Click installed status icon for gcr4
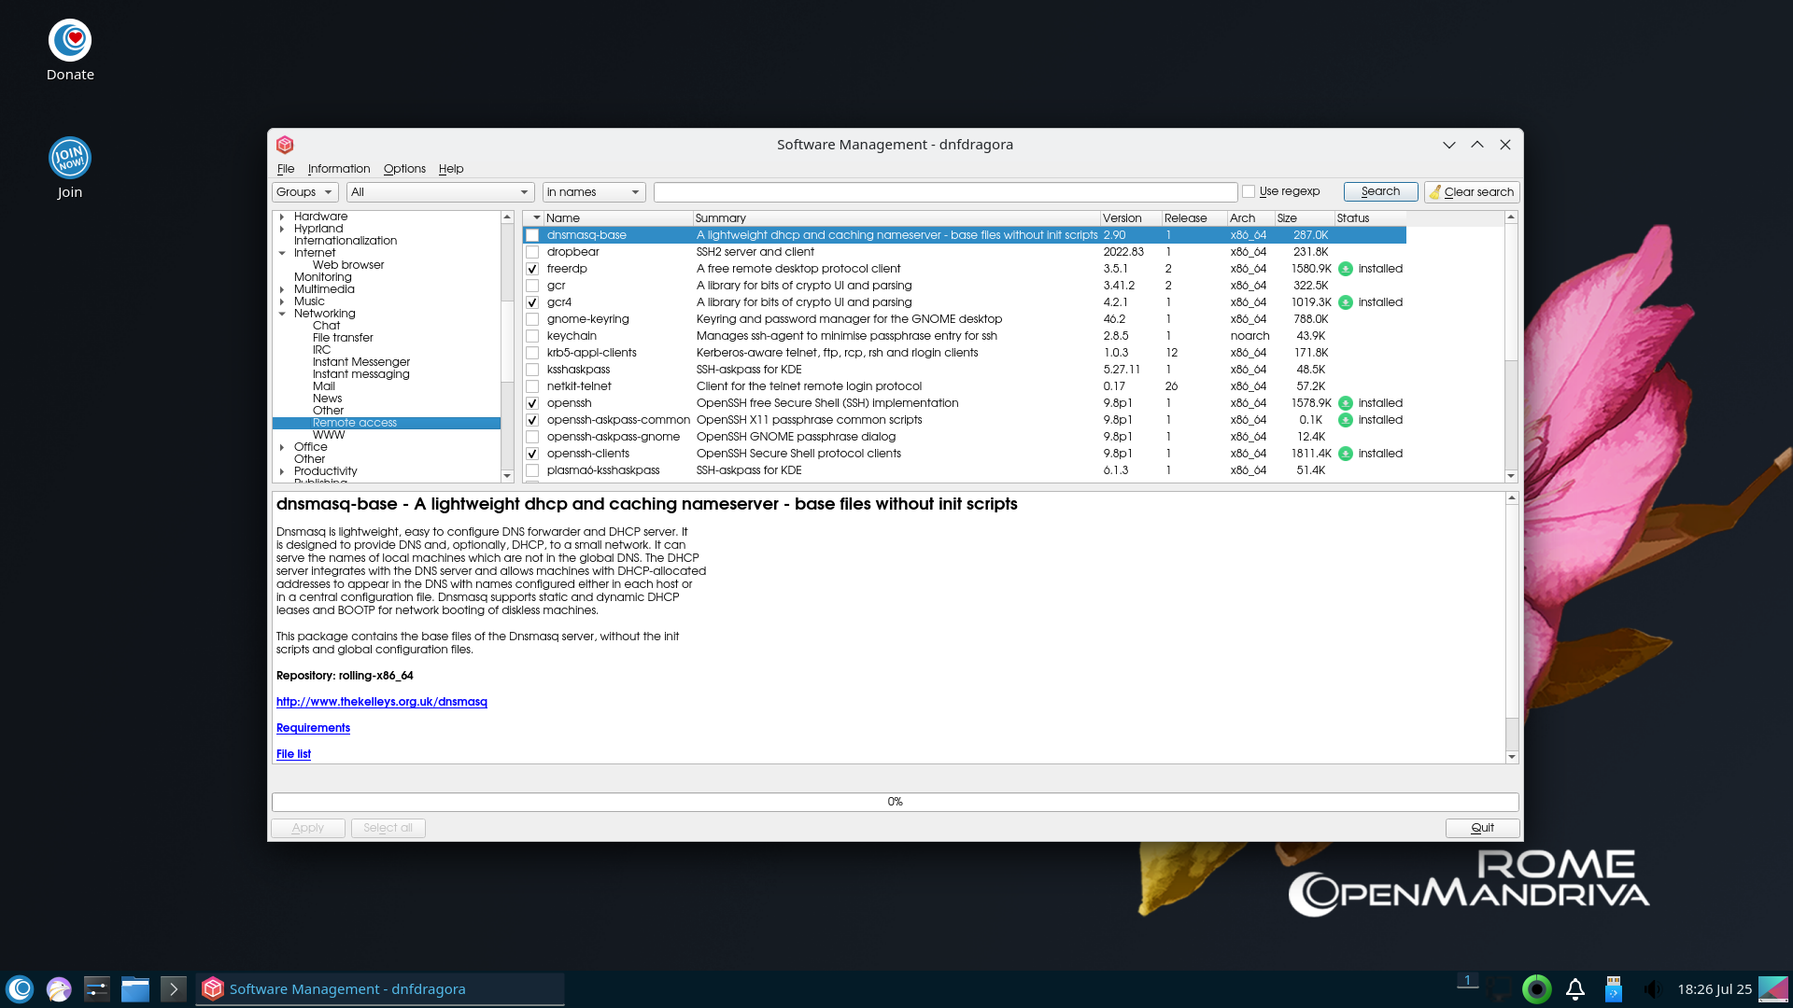The height and width of the screenshot is (1008, 1793). 1346,302
